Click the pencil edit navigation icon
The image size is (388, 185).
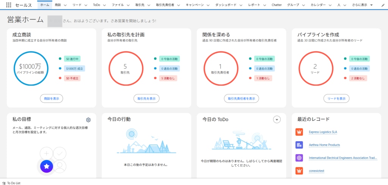(383, 5)
